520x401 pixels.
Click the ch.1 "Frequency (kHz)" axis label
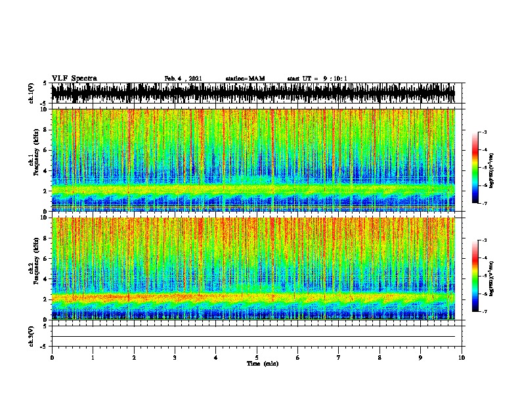pyautogui.click(x=36, y=152)
